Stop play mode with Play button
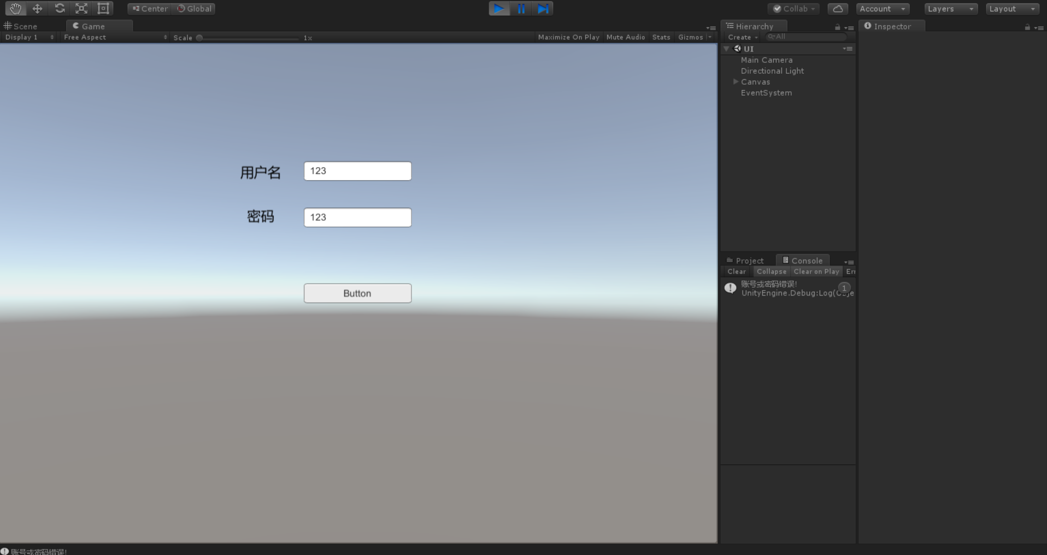This screenshot has width=1047, height=555. click(499, 9)
